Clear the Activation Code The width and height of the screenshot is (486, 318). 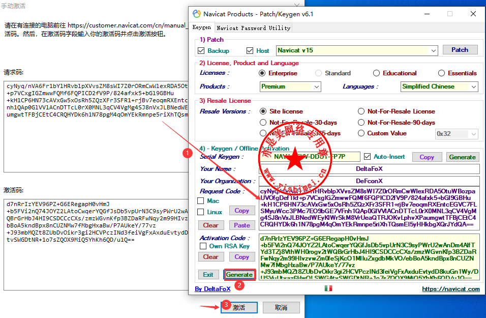click(x=211, y=257)
